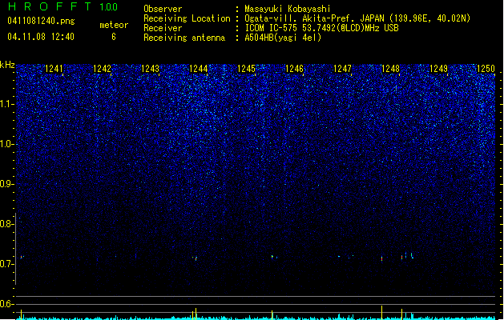Click the 1241 time marker
The height and width of the screenshot is (320, 504).
tap(54, 69)
